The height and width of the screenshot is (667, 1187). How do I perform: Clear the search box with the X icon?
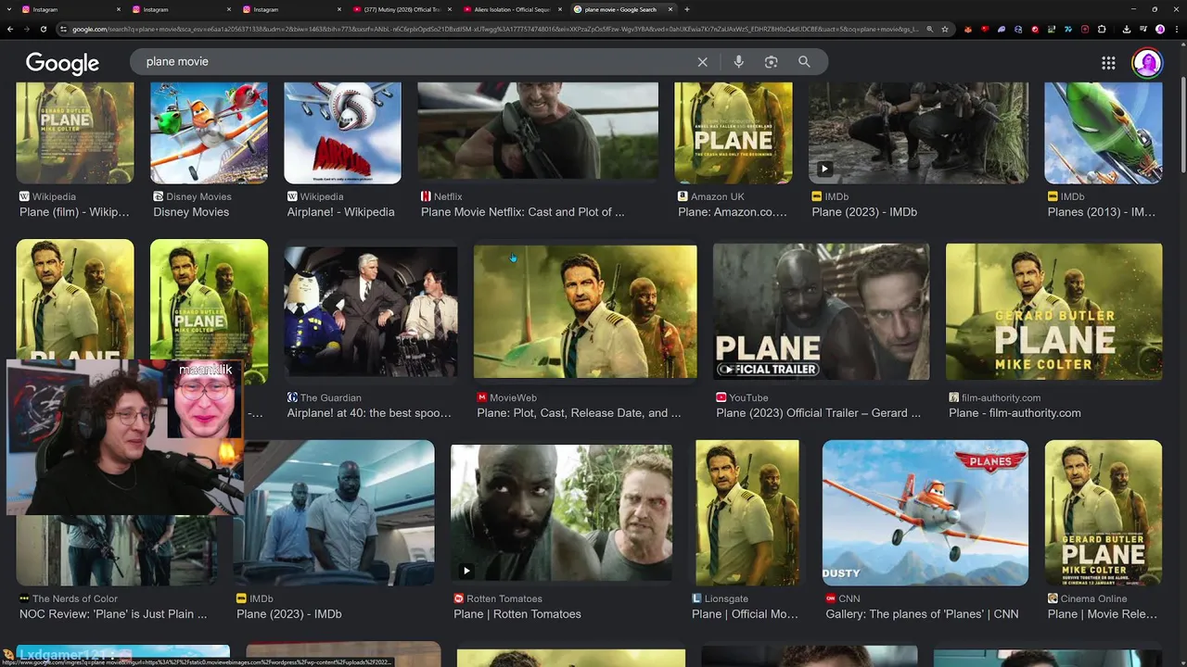702,62
